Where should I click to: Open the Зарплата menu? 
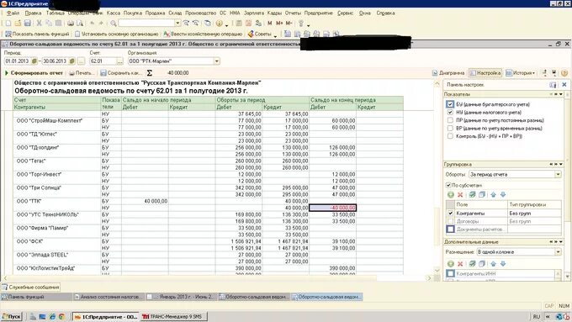pyautogui.click(x=254, y=13)
